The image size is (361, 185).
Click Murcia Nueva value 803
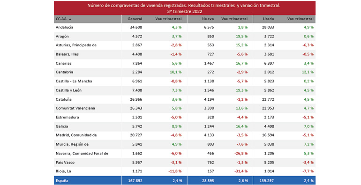click(x=211, y=144)
